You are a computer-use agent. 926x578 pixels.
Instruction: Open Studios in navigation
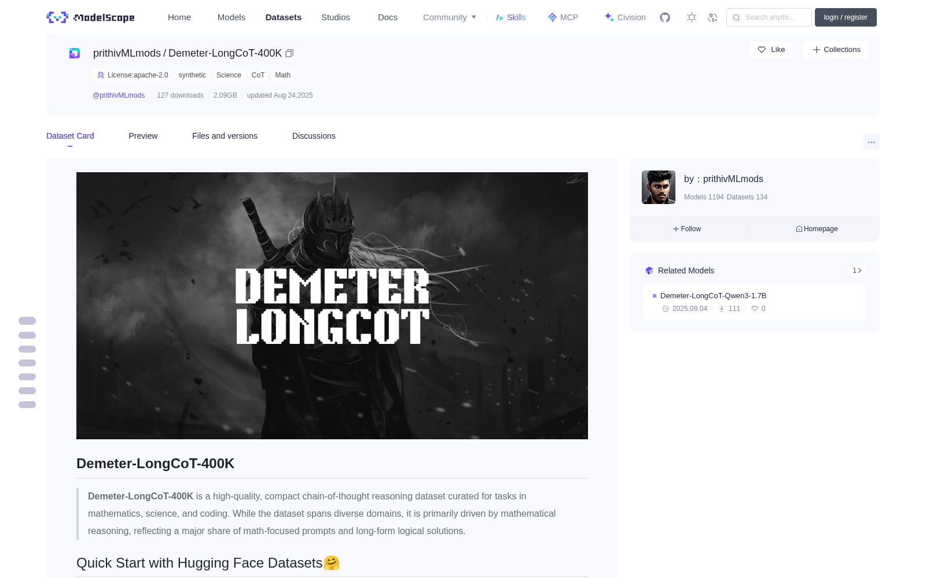click(x=336, y=17)
